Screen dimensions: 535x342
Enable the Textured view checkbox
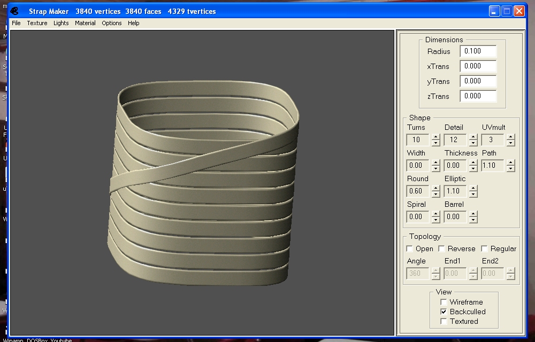coord(444,321)
